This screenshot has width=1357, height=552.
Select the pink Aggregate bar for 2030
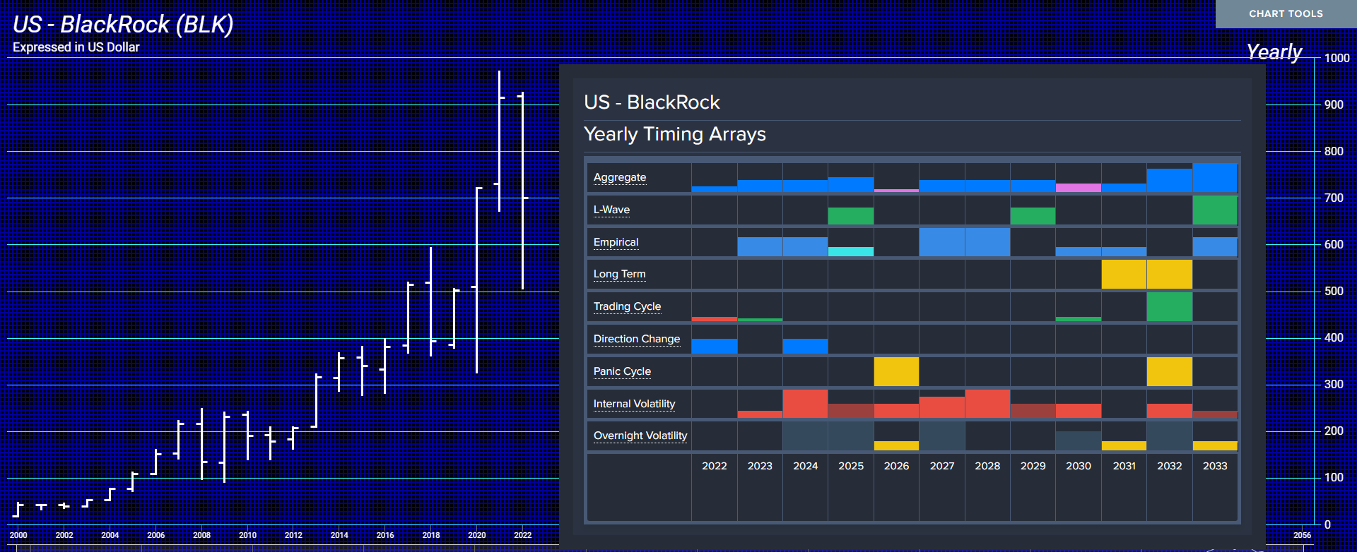point(1079,188)
